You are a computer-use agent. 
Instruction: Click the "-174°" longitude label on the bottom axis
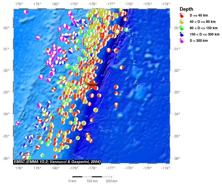(x=166, y=168)
